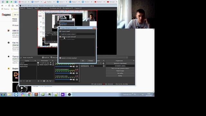Select the Добавить существующий radio button
Viewport: 206px width, 116px height.
pos(60,37)
